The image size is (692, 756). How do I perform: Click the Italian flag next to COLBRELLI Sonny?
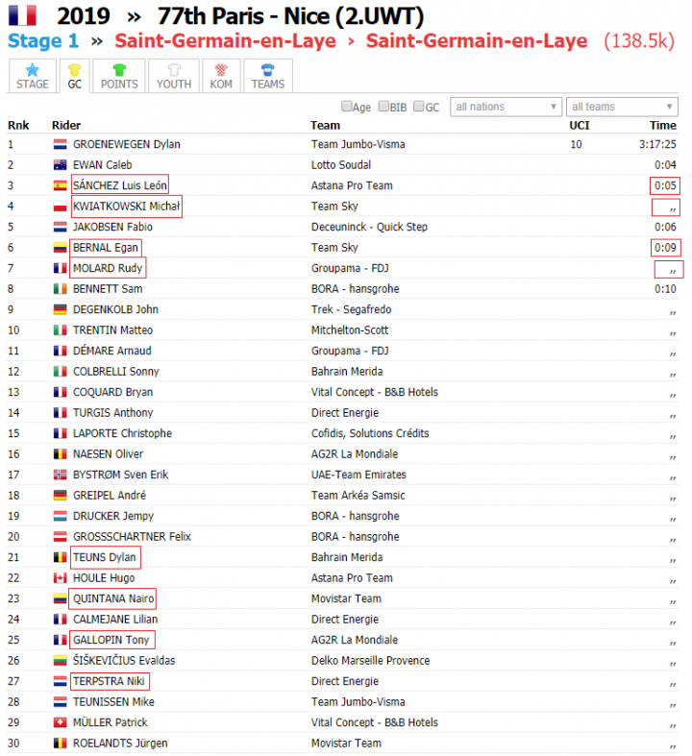pos(60,372)
